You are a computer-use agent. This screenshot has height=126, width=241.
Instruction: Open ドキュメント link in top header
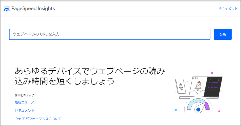[x=228, y=9]
